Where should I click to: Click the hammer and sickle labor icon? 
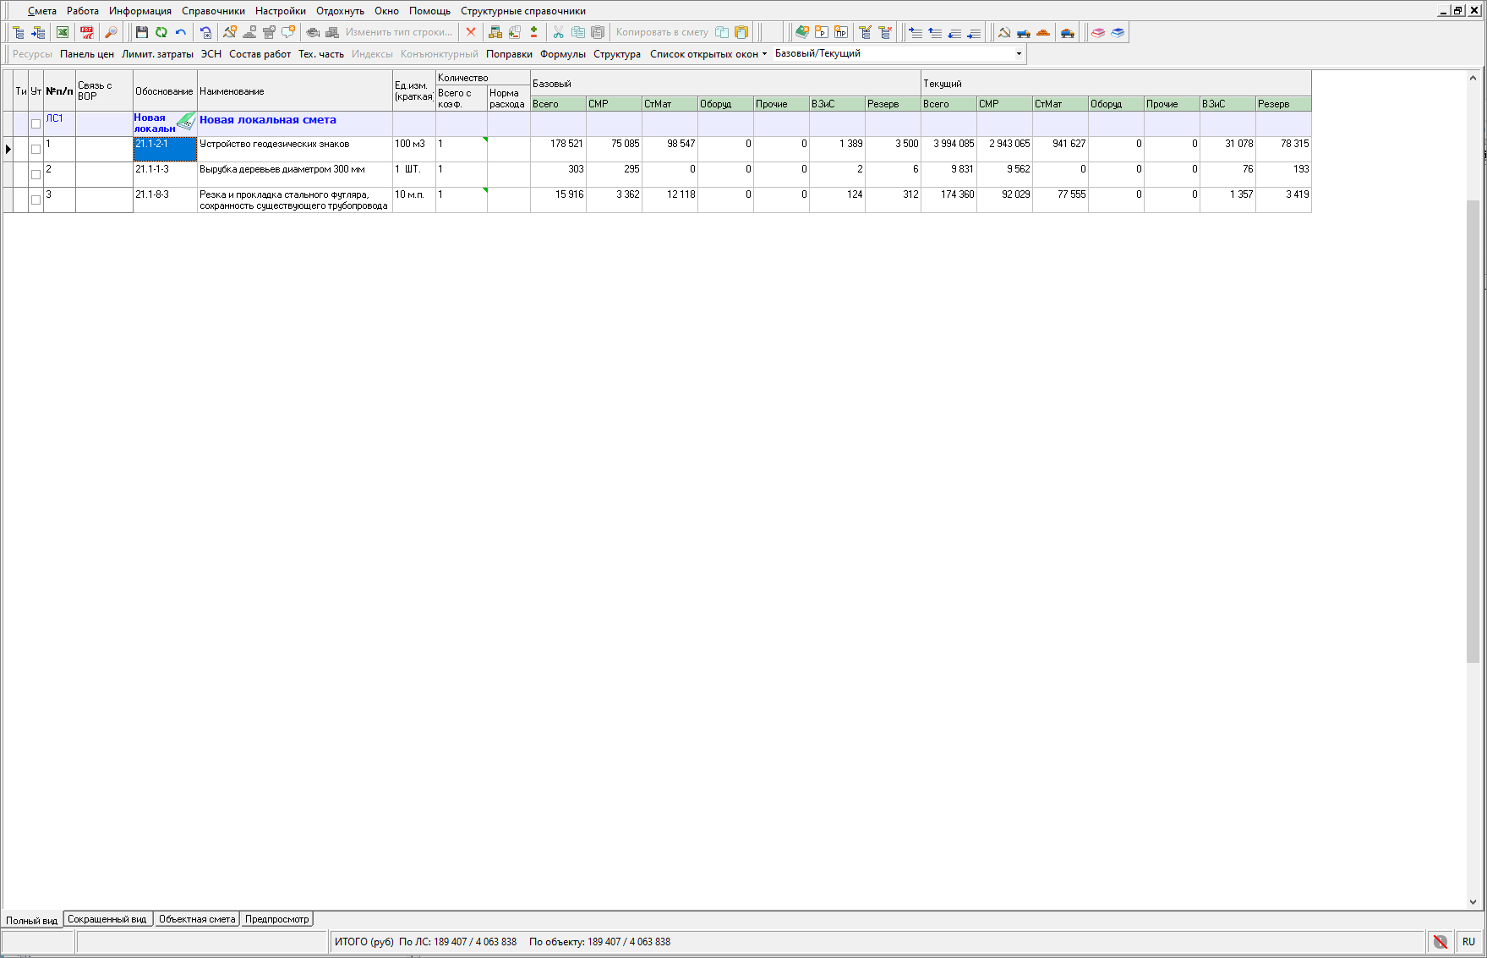(1003, 32)
